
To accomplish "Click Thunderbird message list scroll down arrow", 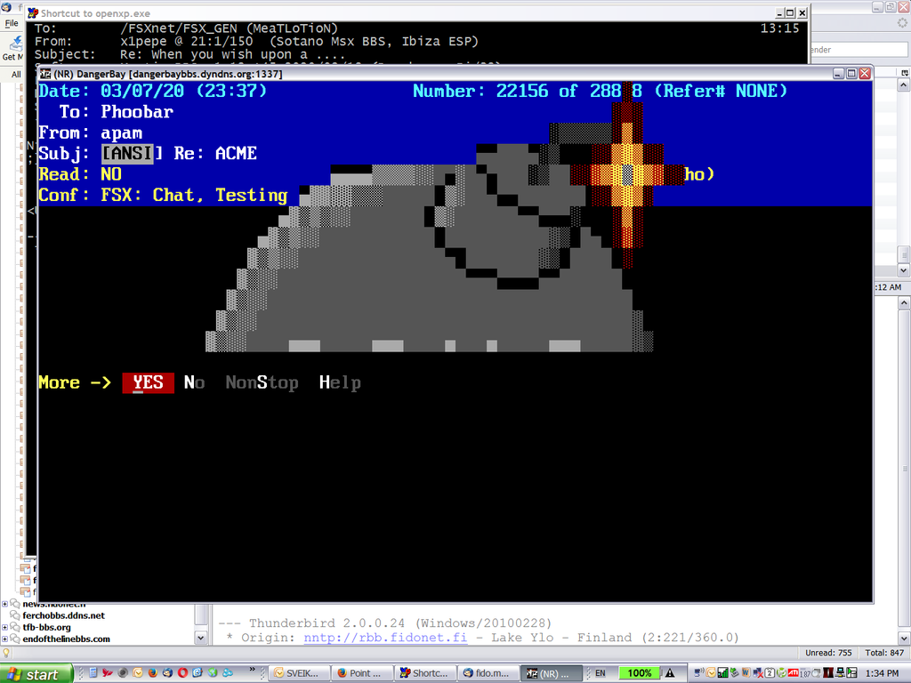I will [904, 270].
